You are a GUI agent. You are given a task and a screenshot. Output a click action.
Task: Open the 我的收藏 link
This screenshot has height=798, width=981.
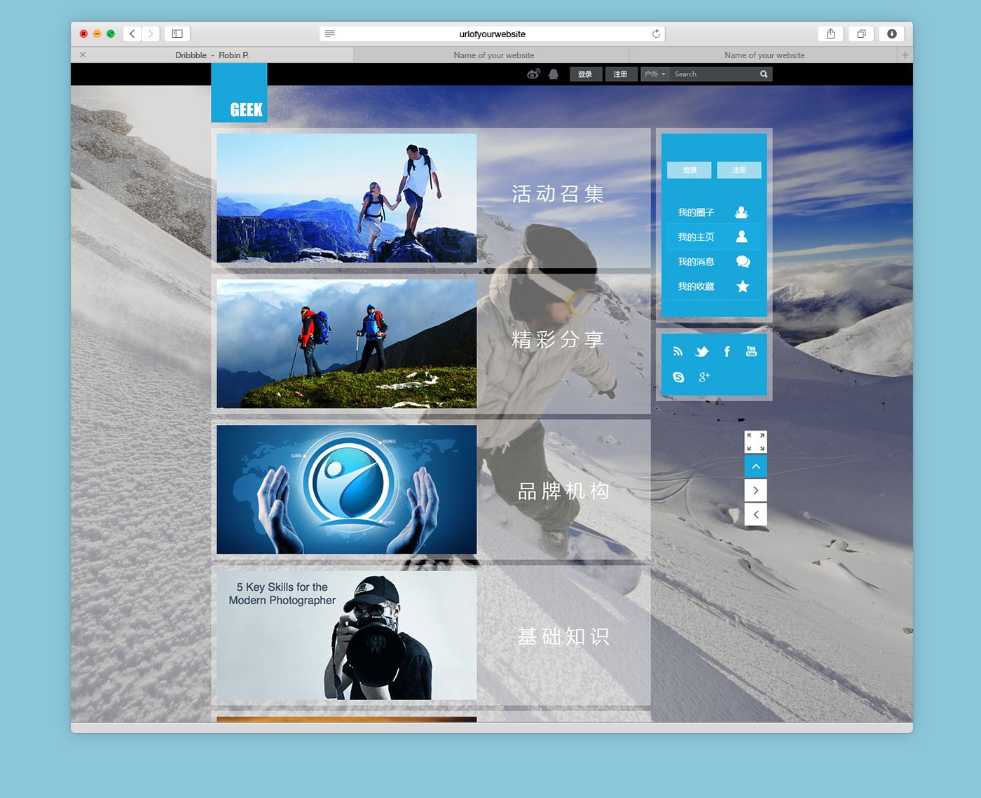point(696,286)
